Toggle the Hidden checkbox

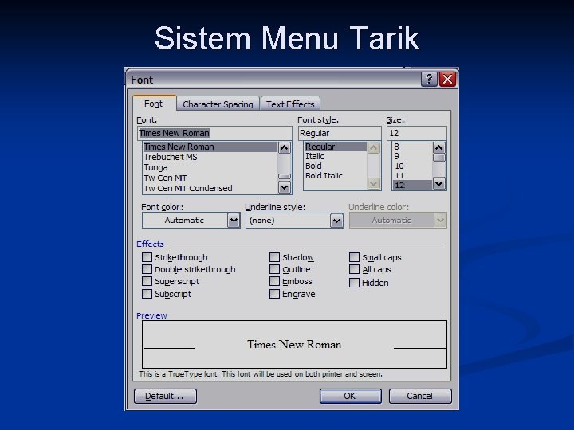(x=354, y=283)
